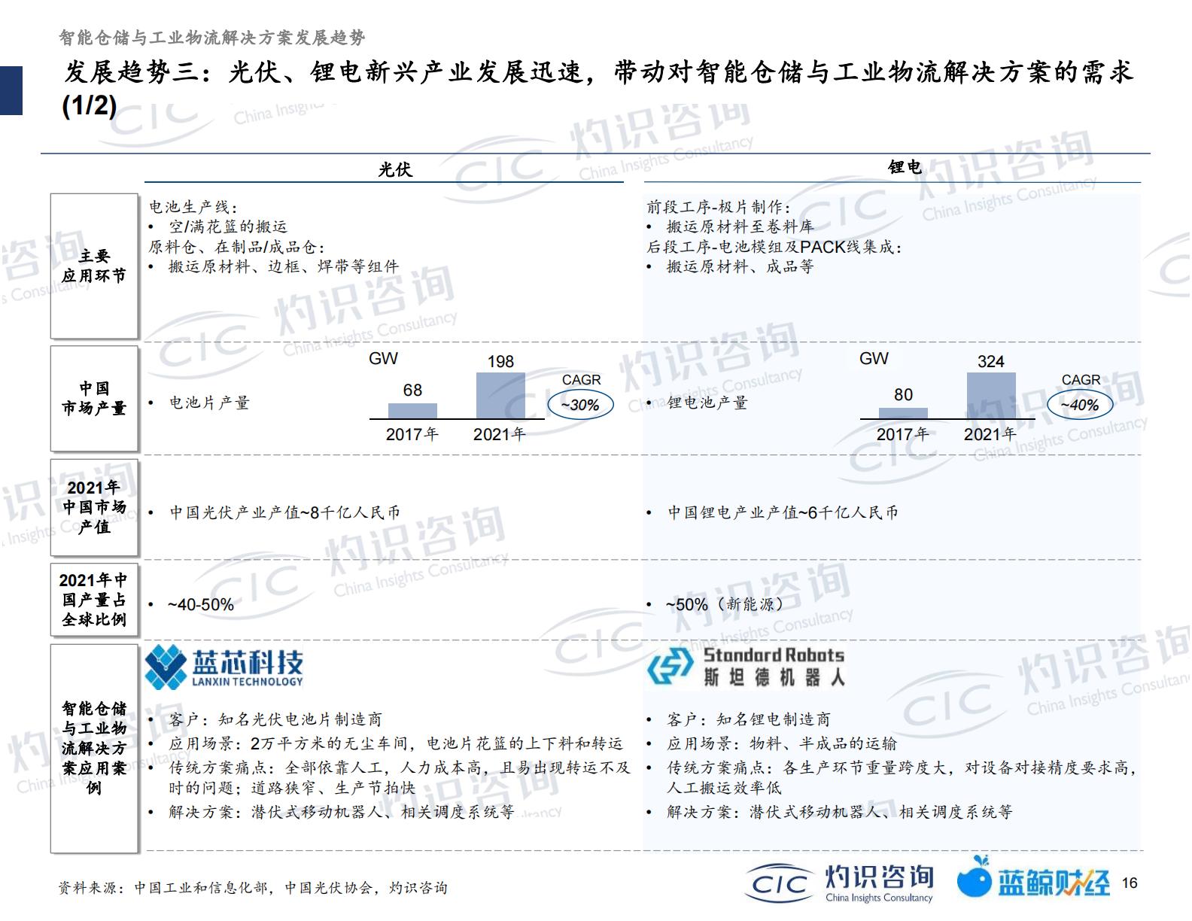Click the 2017 lithium bar labeled 80

[x=903, y=413]
